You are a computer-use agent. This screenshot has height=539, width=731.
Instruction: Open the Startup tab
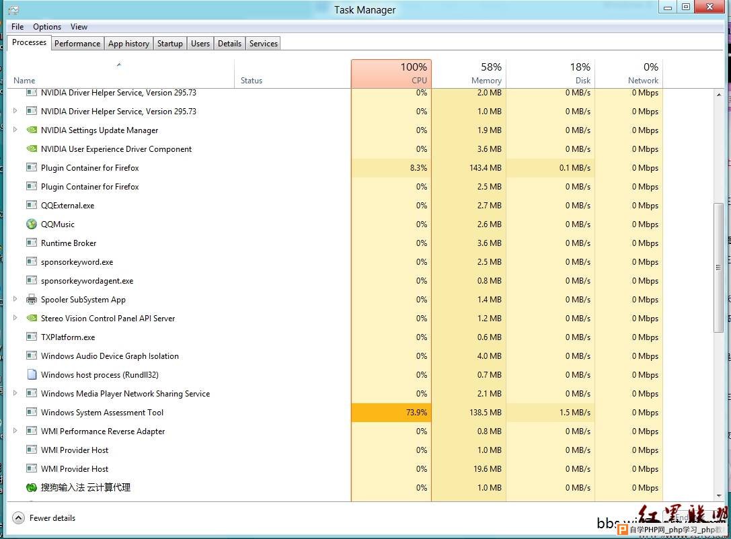(x=169, y=44)
